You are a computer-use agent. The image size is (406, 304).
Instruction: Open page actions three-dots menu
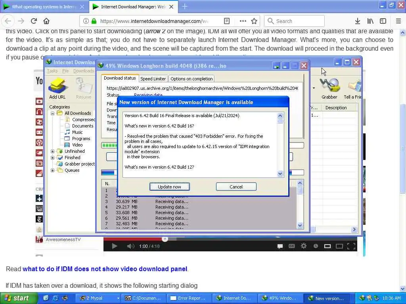[x=243, y=21]
